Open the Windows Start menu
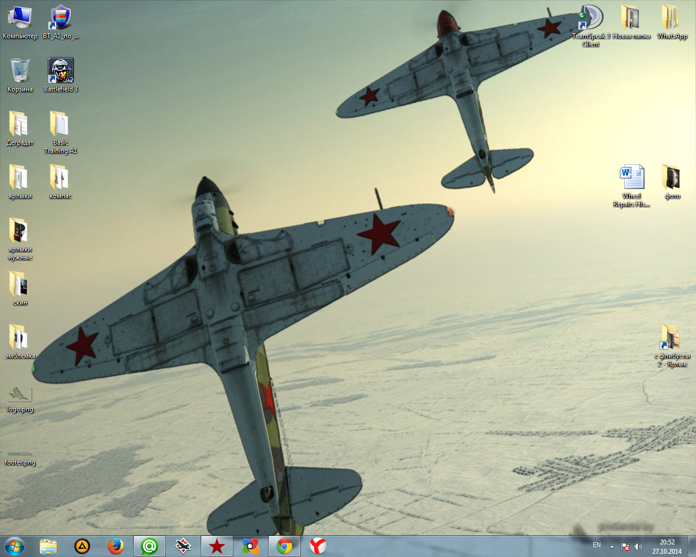 pos(15,546)
